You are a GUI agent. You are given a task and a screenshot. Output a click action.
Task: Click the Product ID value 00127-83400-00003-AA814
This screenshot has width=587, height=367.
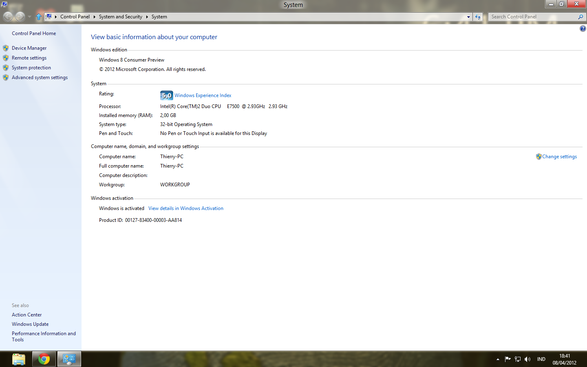(153, 220)
